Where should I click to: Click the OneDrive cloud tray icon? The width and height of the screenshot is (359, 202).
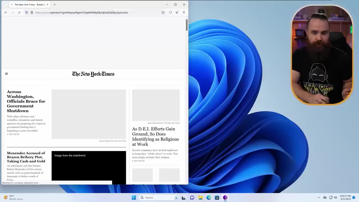pos(325,198)
